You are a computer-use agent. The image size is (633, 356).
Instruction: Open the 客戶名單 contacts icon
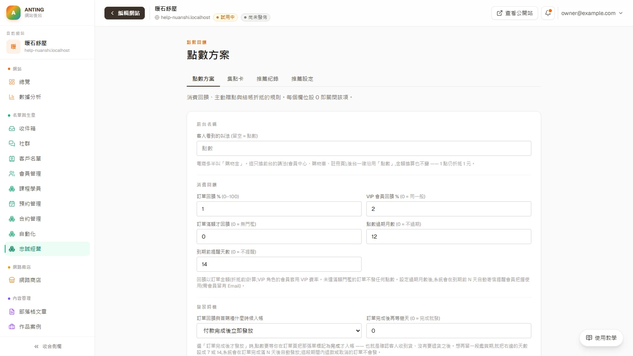pos(12,159)
